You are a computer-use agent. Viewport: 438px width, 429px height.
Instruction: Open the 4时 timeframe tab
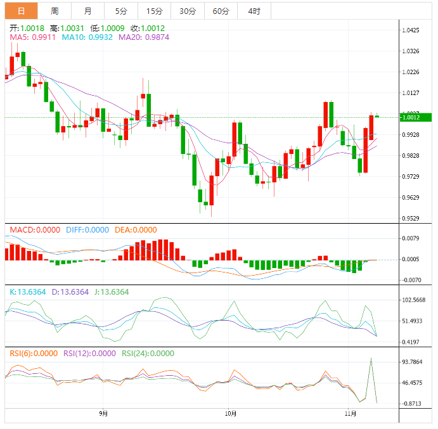(x=254, y=11)
